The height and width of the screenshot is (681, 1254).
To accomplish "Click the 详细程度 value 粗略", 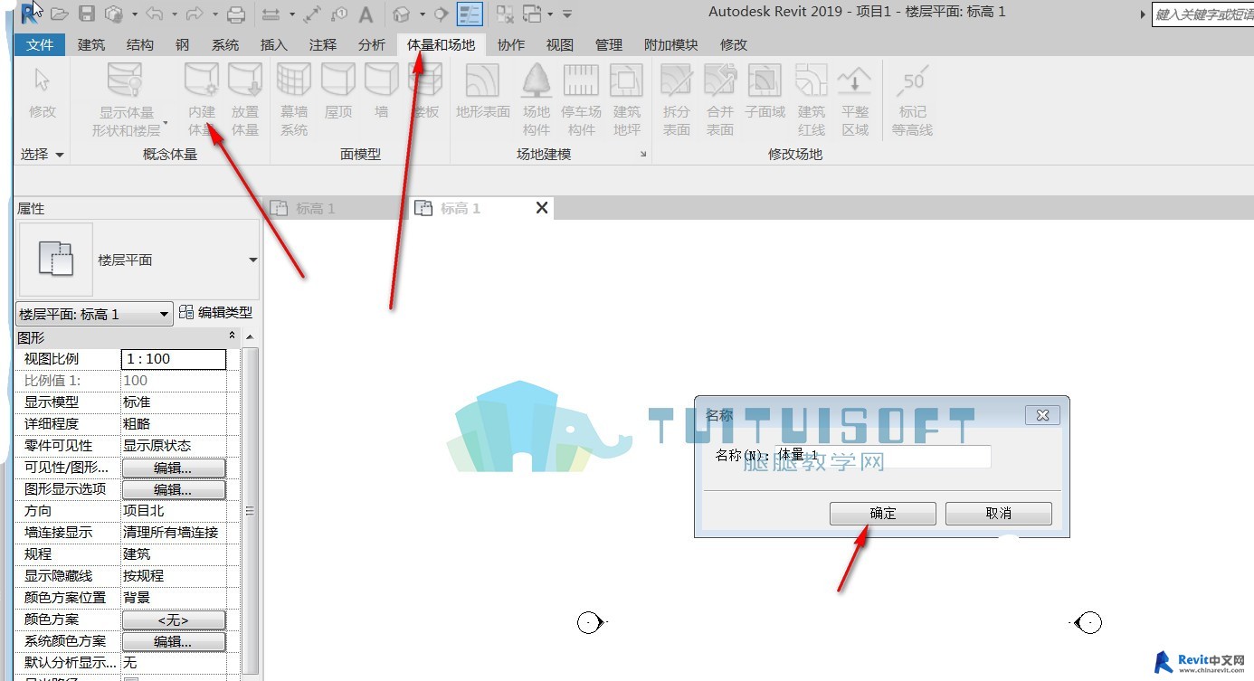I will click(173, 424).
